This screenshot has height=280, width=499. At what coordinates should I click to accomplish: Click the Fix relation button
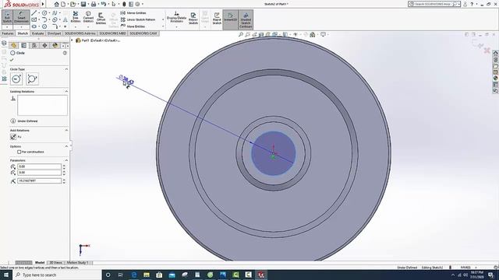pyautogui.click(x=13, y=137)
